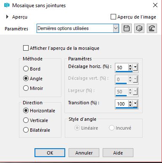Close the Mosaïque sans jointures dialog
Screen dimensions: 162x163
[155, 5]
